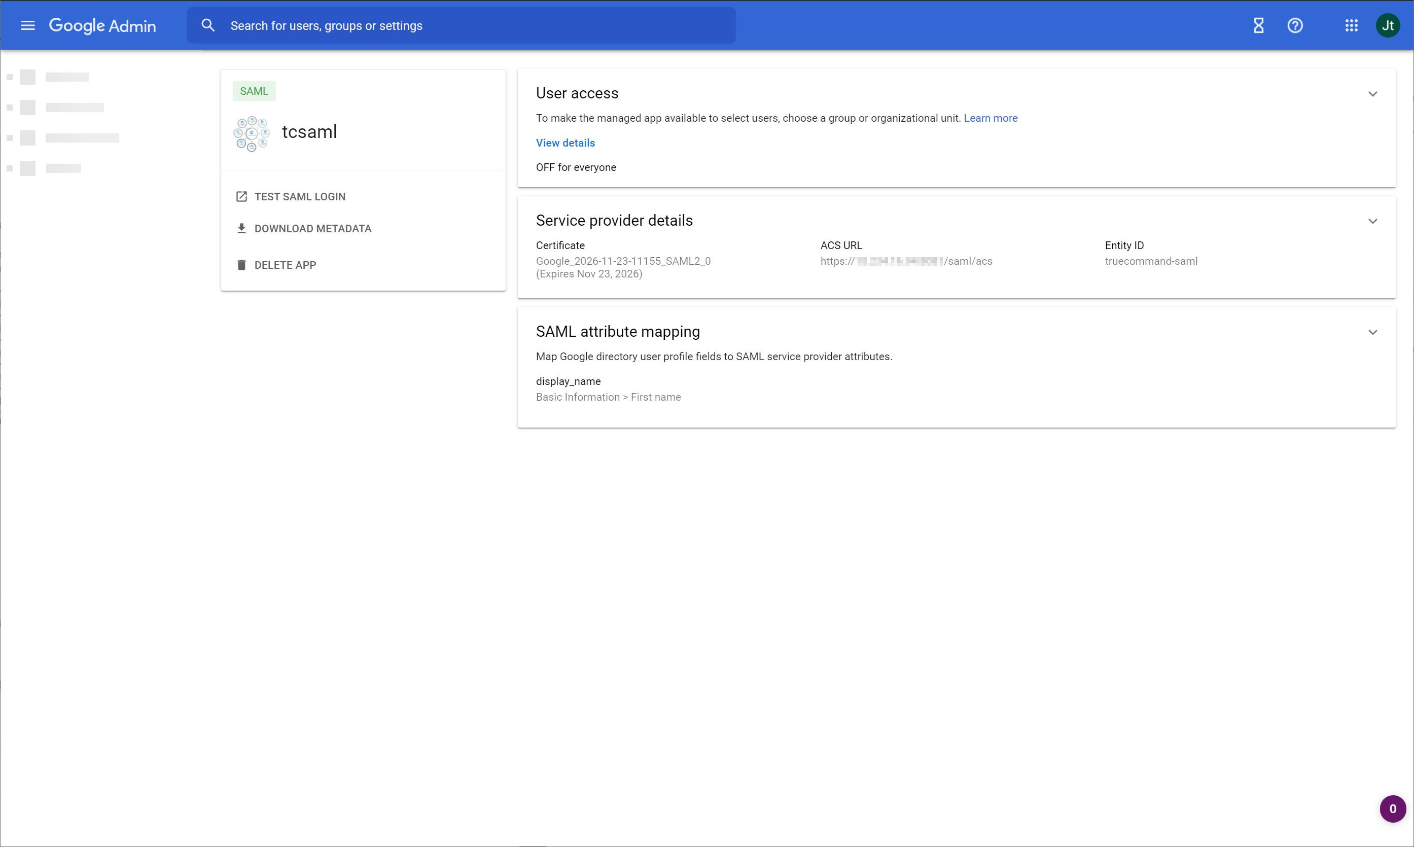Open the Google Admin navigation menu

pyautogui.click(x=27, y=25)
